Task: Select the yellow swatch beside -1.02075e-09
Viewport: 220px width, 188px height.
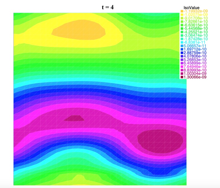Action: click(x=182, y=15)
